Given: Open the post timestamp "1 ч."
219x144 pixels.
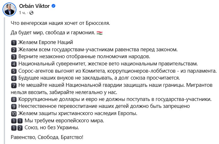Looking at the screenshot, I should [x=22, y=13].
